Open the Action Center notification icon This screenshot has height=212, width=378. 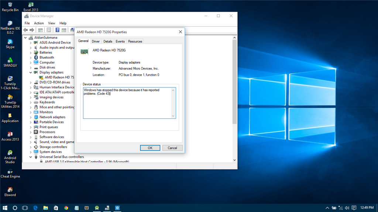pyautogui.click(x=354, y=208)
